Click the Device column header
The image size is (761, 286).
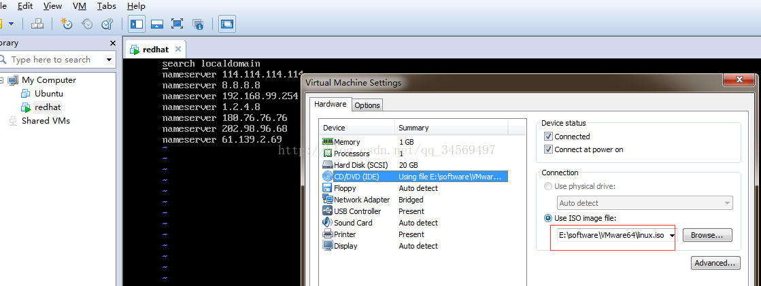(357, 128)
